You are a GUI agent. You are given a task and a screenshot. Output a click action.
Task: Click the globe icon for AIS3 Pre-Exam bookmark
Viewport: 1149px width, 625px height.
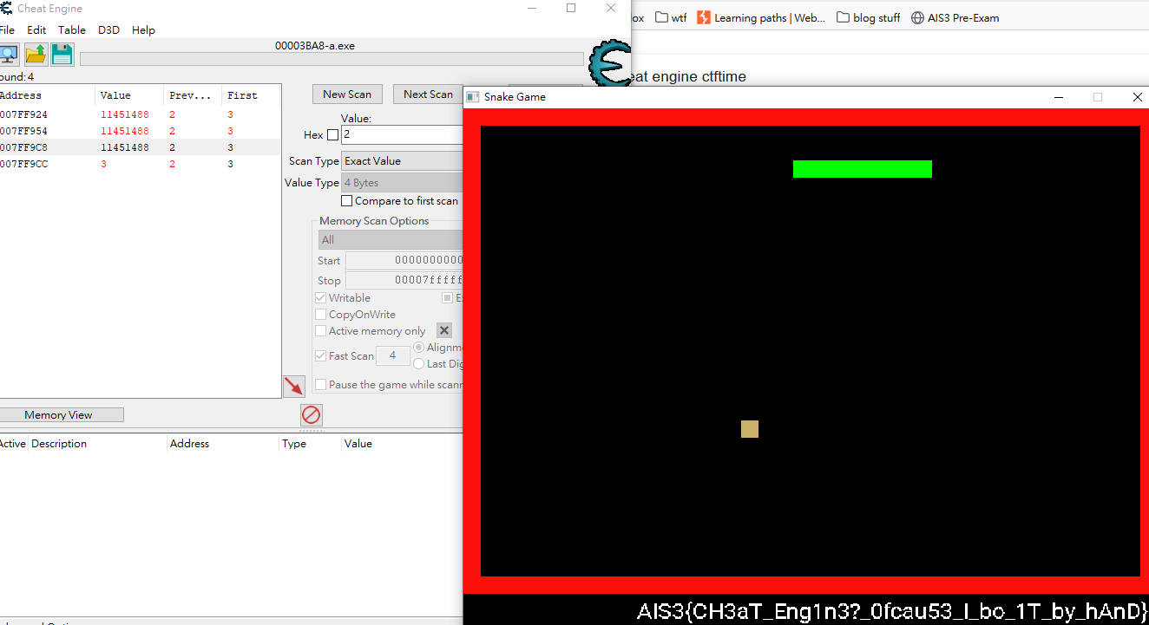click(918, 17)
